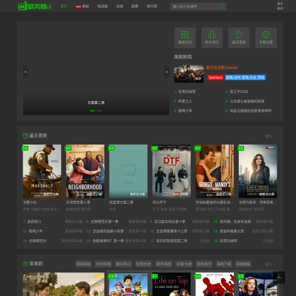The height and width of the screenshot is (296, 296).
Task: Open the 可以开干 title link
Action: (x=159, y=202)
